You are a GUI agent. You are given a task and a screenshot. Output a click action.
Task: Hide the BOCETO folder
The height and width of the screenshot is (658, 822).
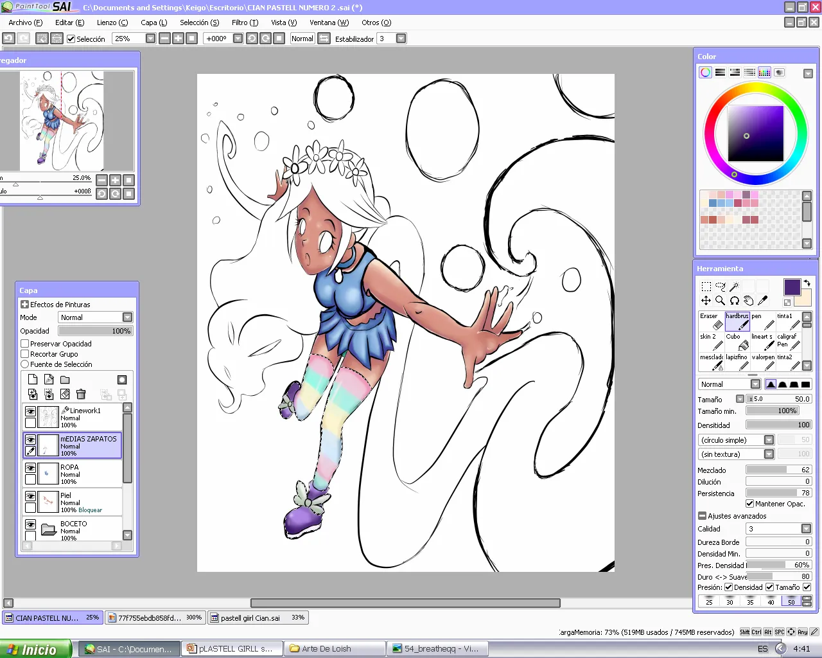pyautogui.click(x=30, y=524)
